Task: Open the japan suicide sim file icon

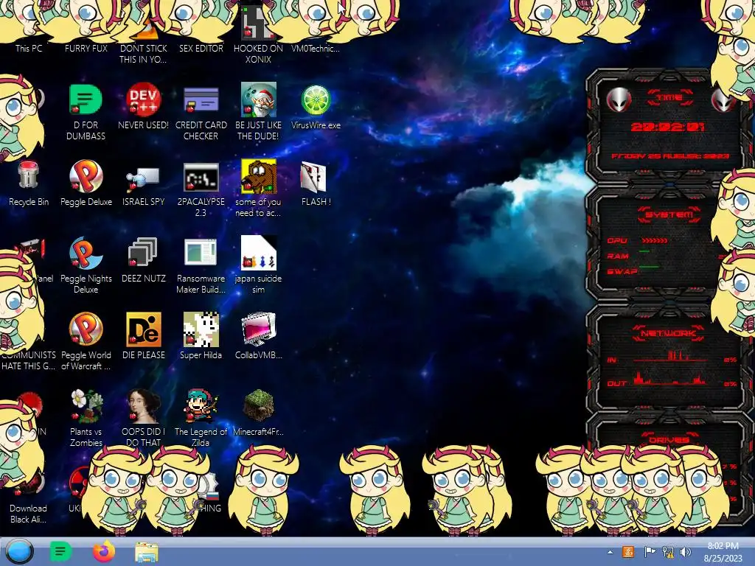Action: point(259,253)
